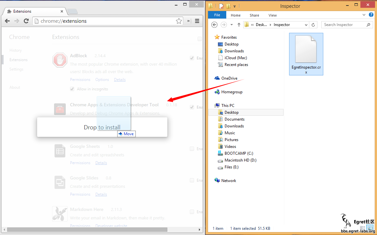
Task: Open Explorer Help icon
Action: (371, 15)
